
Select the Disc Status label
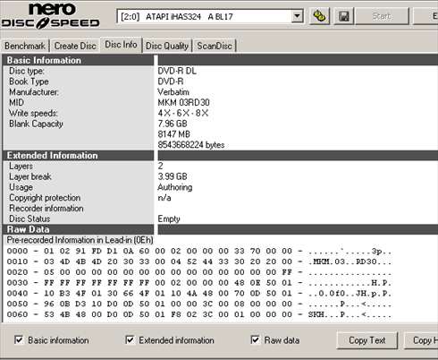pyautogui.click(x=29, y=219)
